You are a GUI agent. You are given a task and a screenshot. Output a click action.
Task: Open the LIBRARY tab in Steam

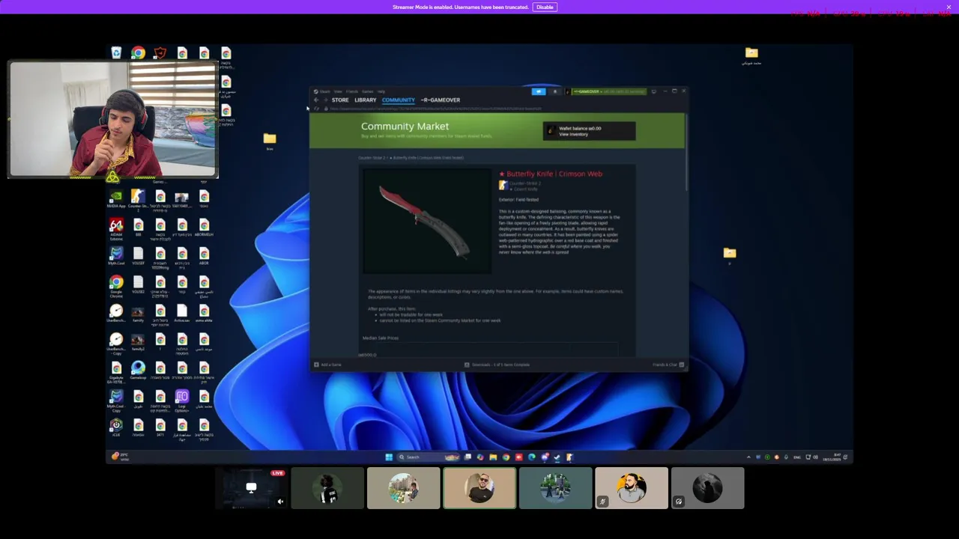(366, 100)
